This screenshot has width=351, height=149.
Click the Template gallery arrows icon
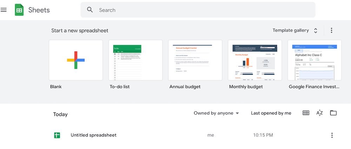pyautogui.click(x=316, y=31)
